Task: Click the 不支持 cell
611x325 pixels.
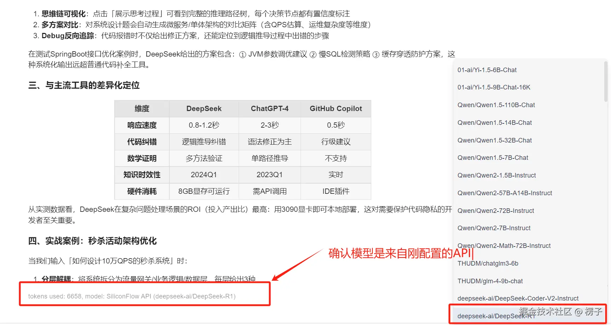Action: pos(336,158)
